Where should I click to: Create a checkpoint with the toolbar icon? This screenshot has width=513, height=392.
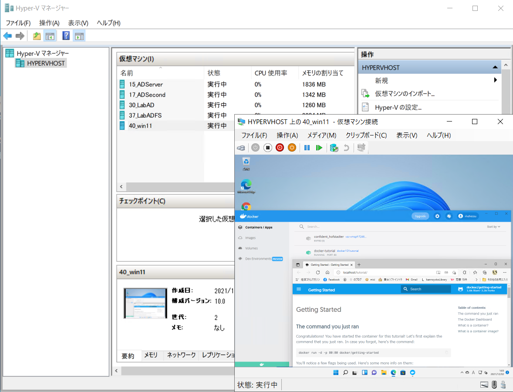point(334,148)
